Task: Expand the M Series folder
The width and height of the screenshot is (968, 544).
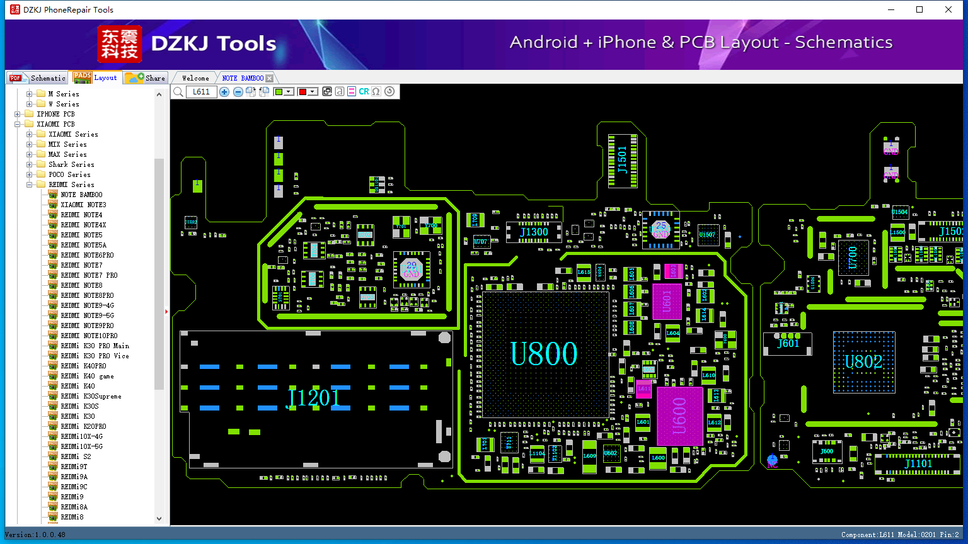Action: tap(29, 94)
